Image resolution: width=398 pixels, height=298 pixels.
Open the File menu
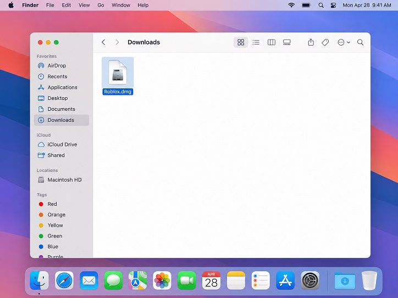(50, 5)
